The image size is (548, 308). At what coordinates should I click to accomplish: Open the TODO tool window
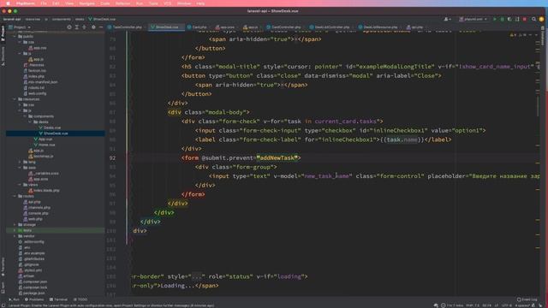pyautogui.click(x=80, y=299)
